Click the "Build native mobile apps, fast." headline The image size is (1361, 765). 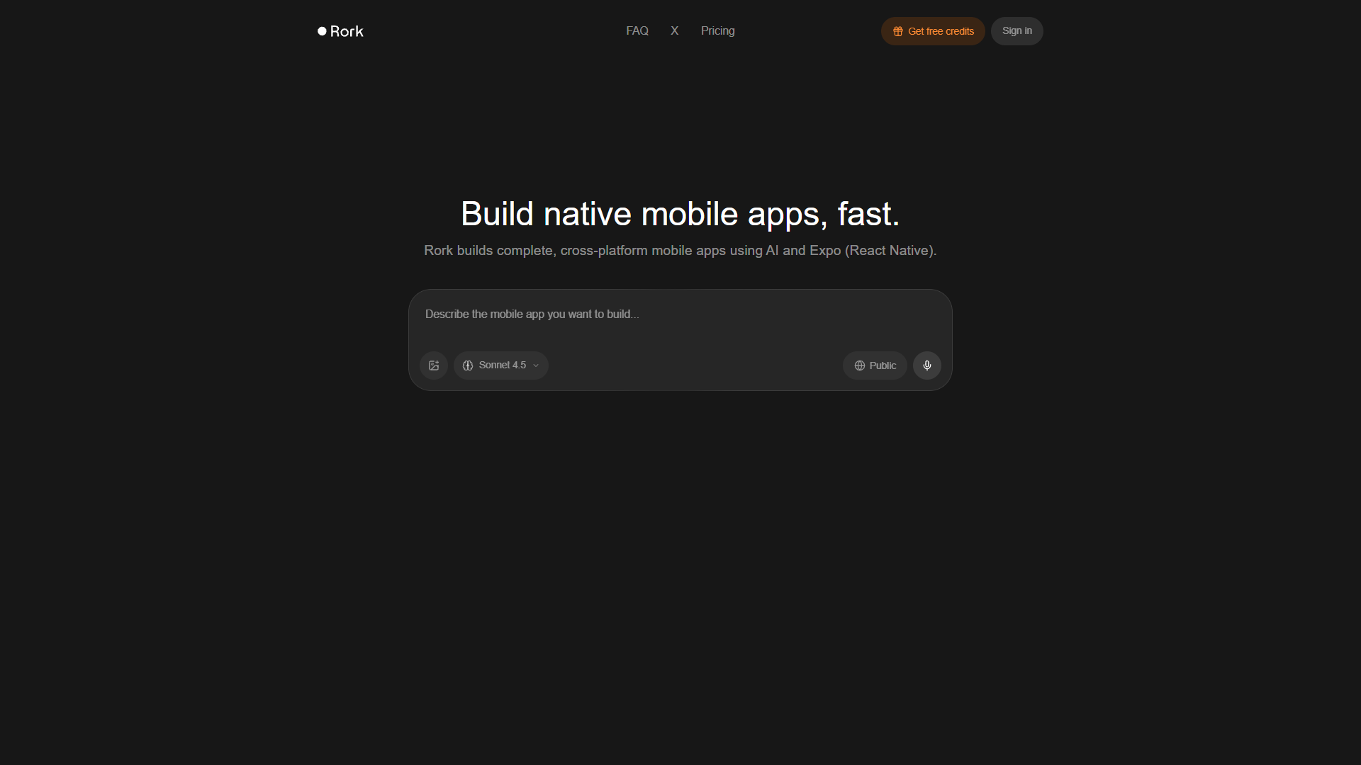coord(680,214)
